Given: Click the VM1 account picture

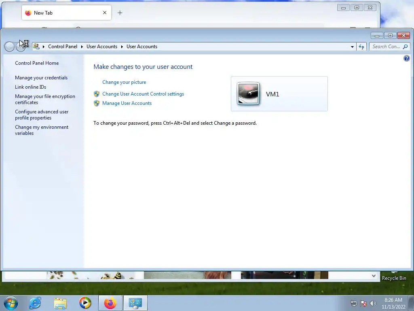Looking at the screenshot, I should 248,94.
